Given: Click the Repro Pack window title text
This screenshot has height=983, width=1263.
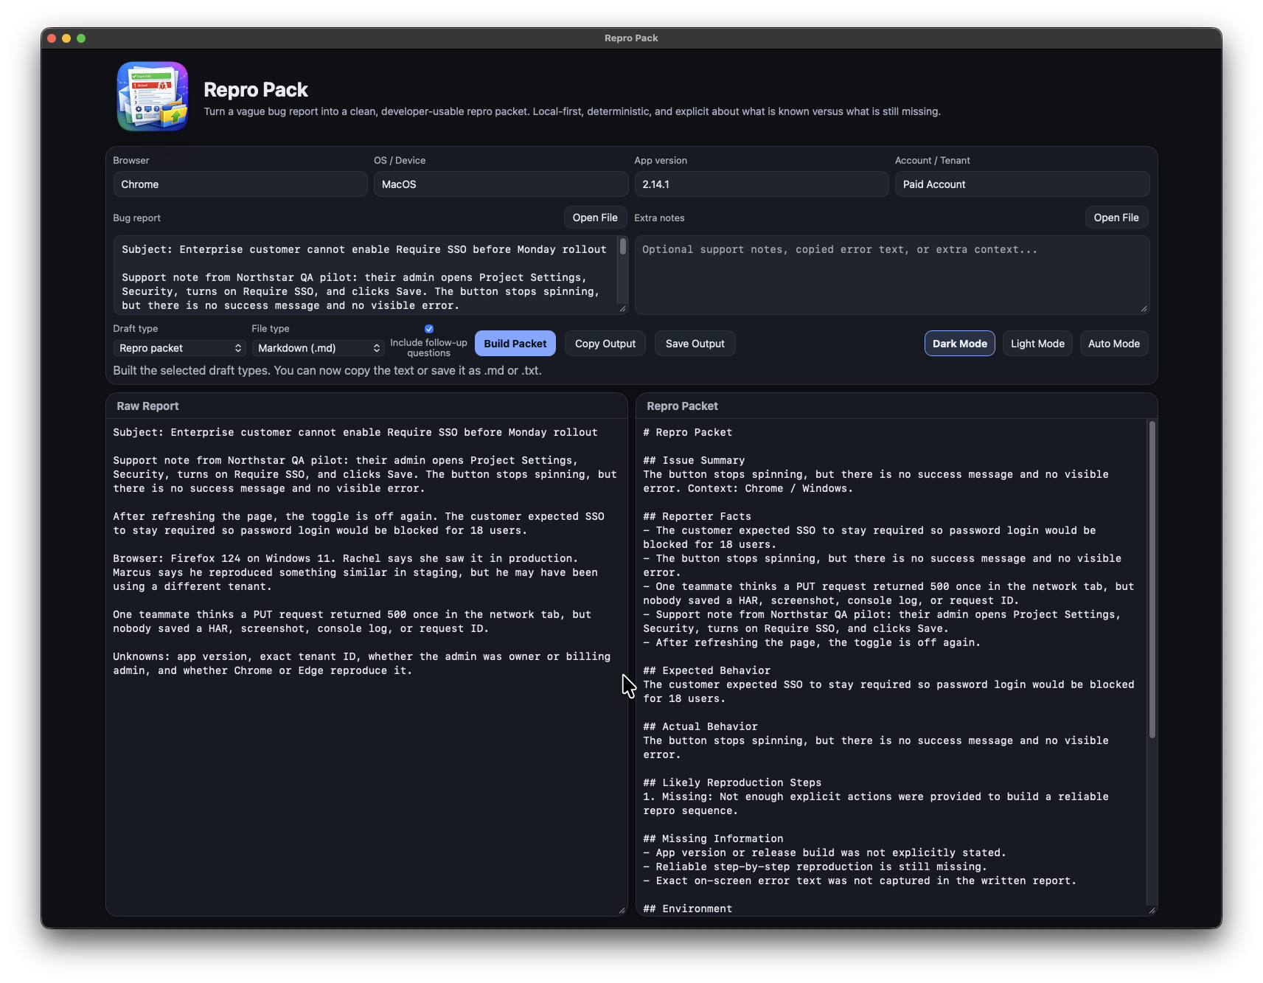Looking at the screenshot, I should 631,38.
